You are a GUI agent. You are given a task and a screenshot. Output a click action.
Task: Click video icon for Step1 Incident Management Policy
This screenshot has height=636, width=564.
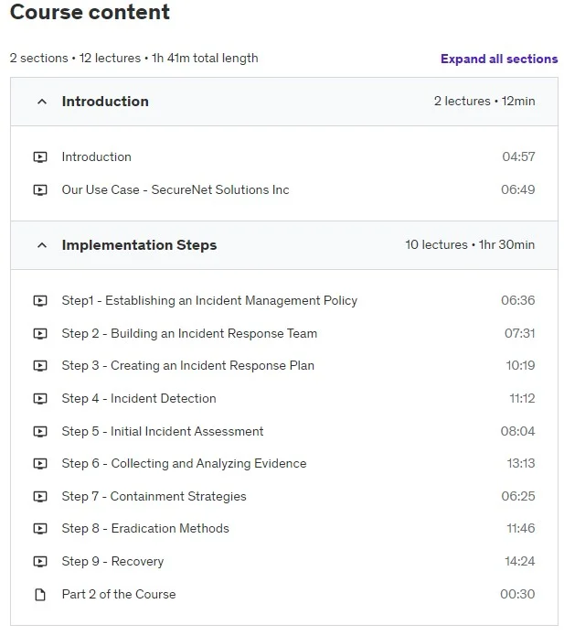coord(40,300)
